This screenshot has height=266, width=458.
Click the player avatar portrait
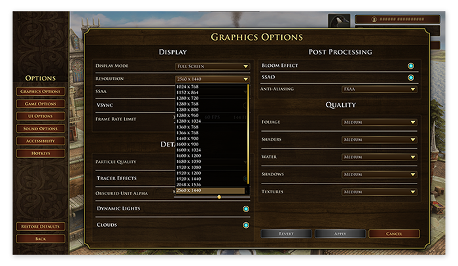pos(339,21)
